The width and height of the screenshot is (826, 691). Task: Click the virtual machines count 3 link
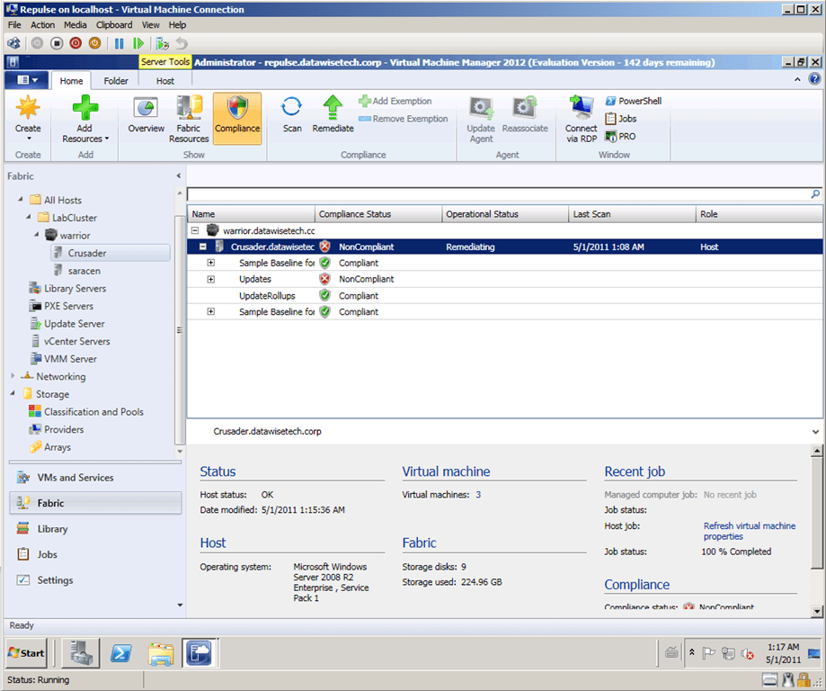pyautogui.click(x=478, y=495)
